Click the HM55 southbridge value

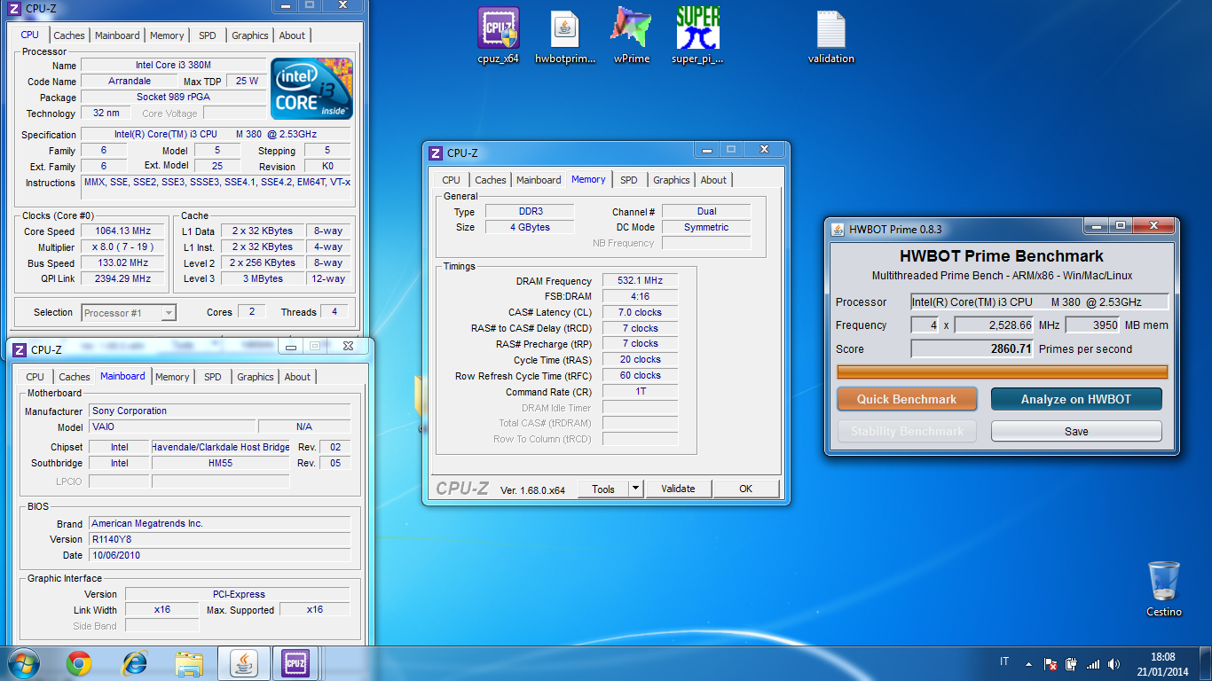pos(221,463)
